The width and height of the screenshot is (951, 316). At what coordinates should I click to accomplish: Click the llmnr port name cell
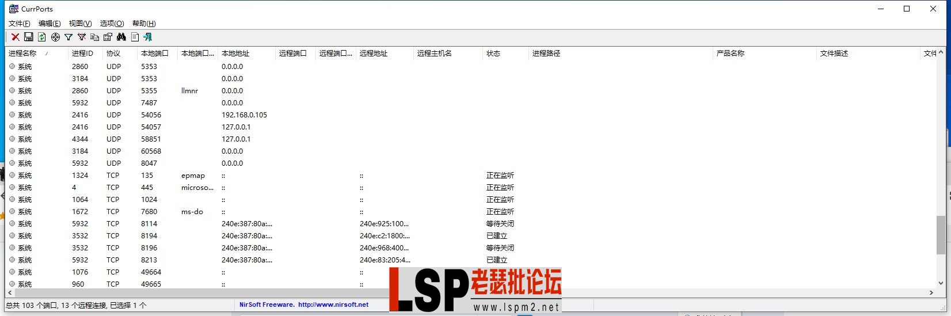[x=190, y=90]
